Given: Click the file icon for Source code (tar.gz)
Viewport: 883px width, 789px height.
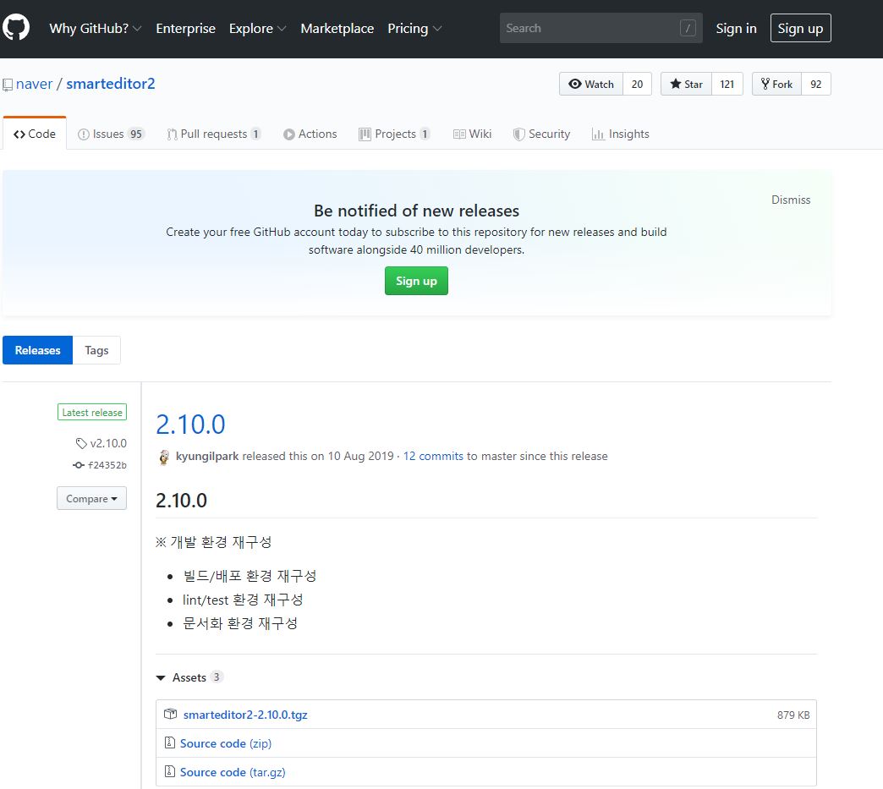Looking at the screenshot, I should (169, 771).
